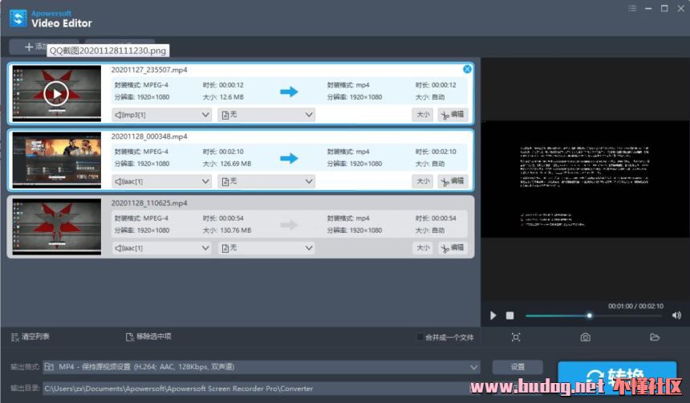Mute the preview volume speaker icon

[x=676, y=315]
